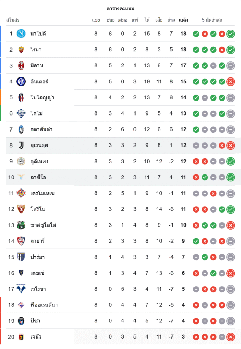Select the Torino bull crest
Screen dimensions: 241x349
click(x=21, y=209)
